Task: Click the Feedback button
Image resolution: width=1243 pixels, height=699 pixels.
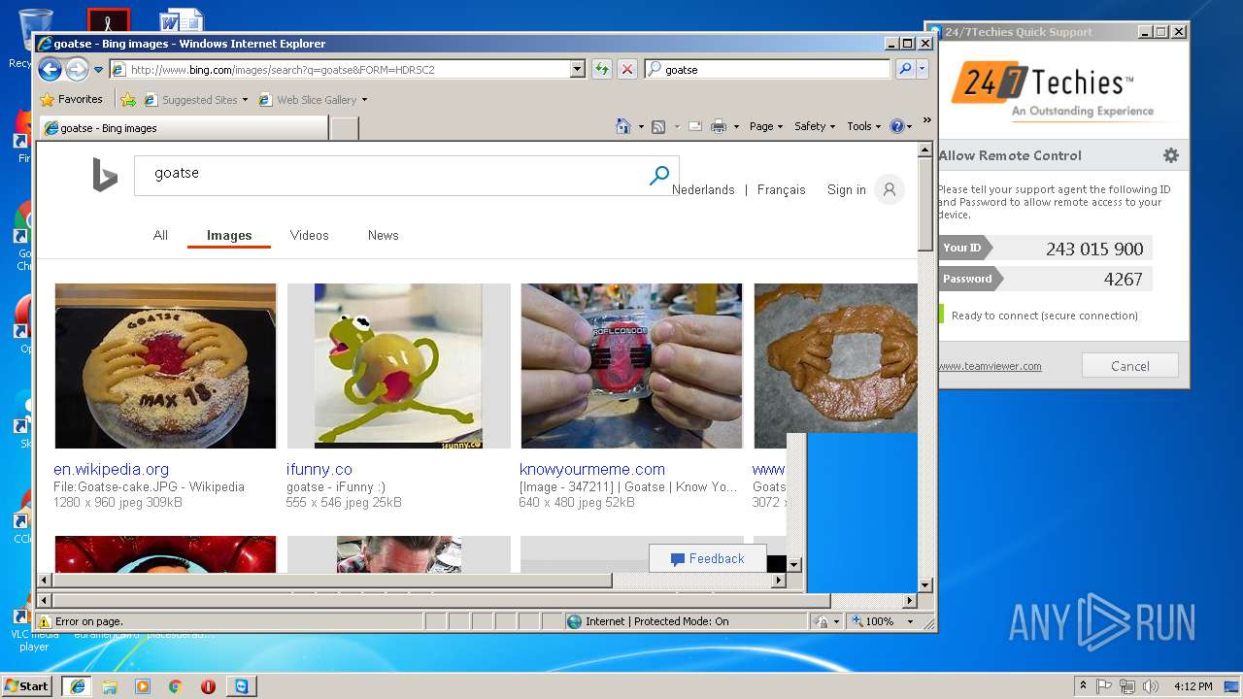Action: [707, 558]
